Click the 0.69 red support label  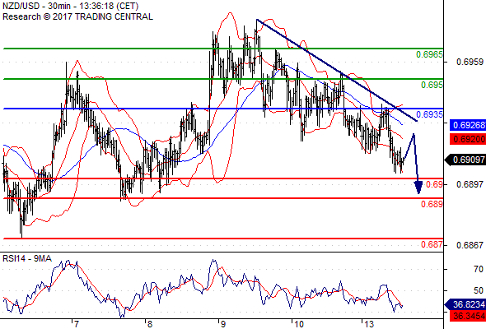(434, 184)
